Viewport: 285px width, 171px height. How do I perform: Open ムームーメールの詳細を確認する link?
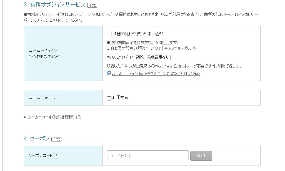tap(55, 117)
